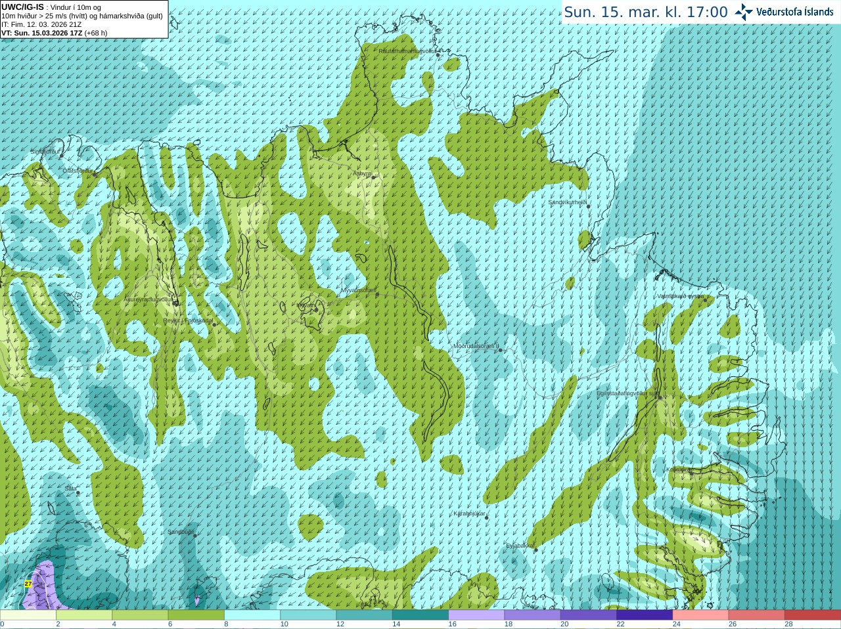Pick the 8–10 m/s light cyan swatch
The image size is (841, 629).
point(252,615)
